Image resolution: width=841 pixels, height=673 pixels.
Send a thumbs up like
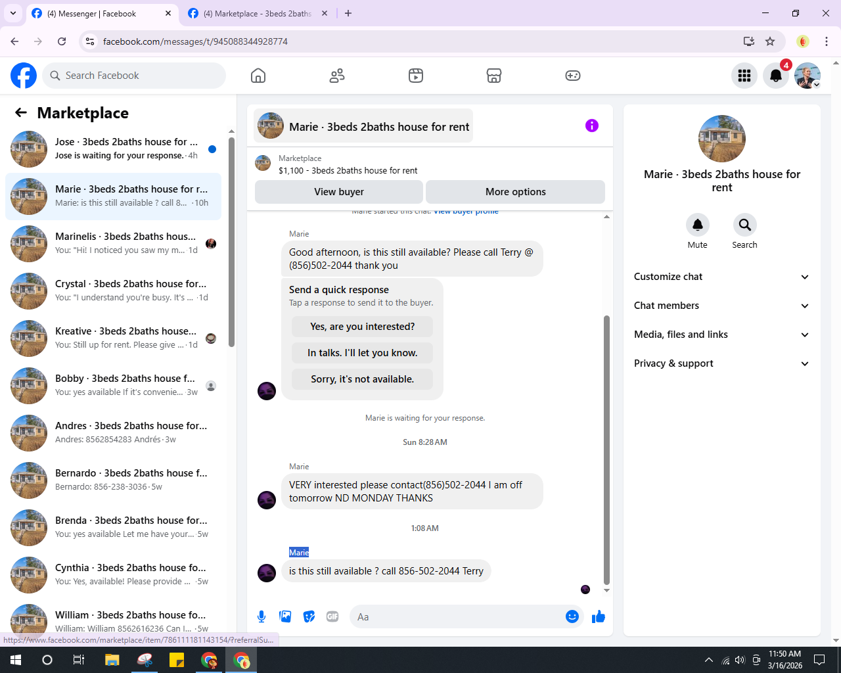point(599,616)
